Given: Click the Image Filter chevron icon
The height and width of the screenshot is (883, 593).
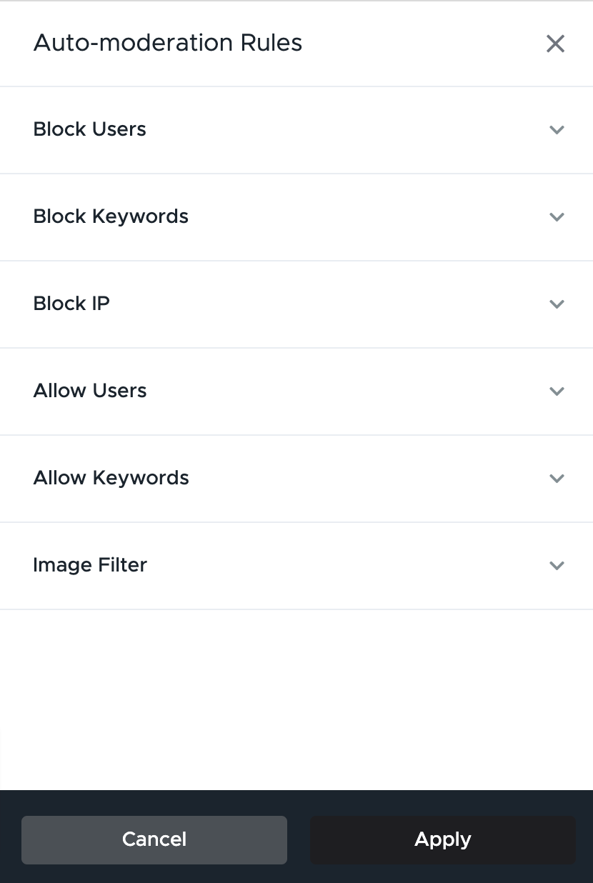Looking at the screenshot, I should click(557, 565).
